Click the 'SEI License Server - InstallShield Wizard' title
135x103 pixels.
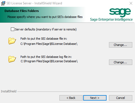tap(34, 3)
